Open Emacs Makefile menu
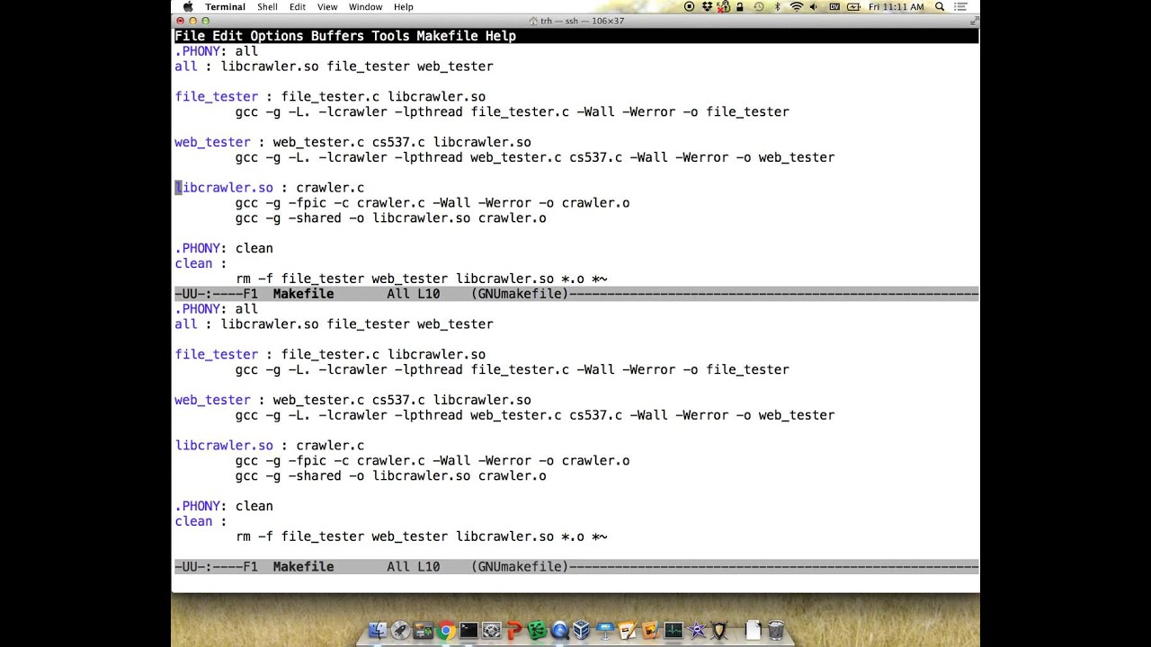This screenshot has height=647, width=1151. tap(447, 36)
